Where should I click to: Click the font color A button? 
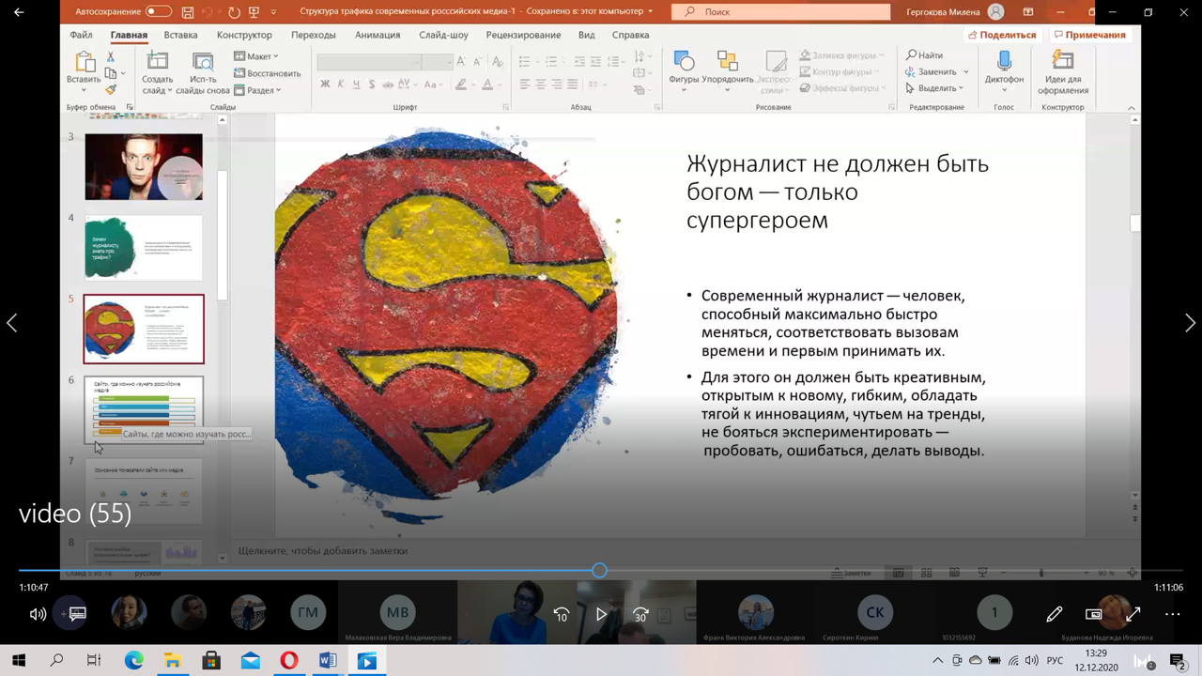(490, 84)
